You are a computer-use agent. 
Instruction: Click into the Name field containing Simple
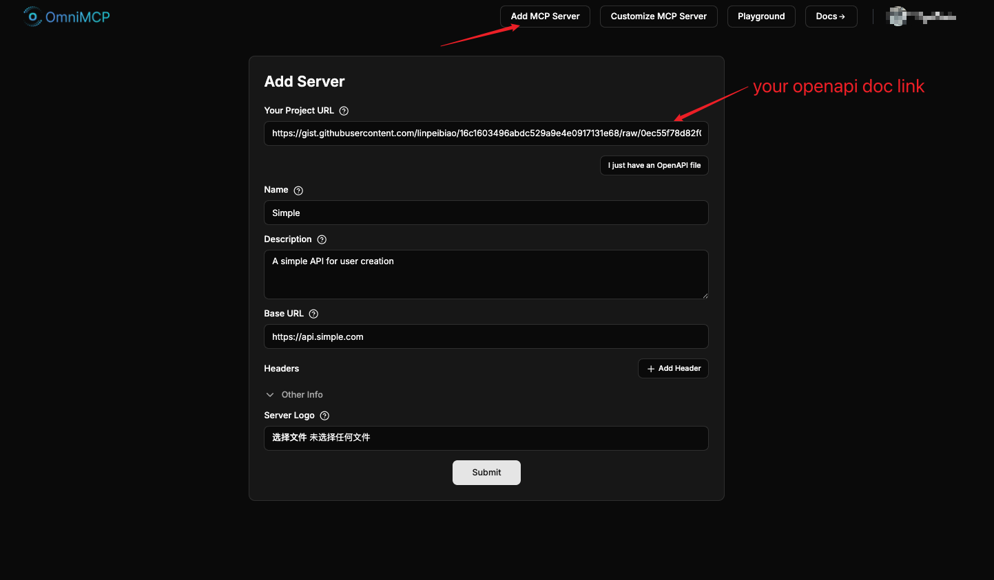486,213
